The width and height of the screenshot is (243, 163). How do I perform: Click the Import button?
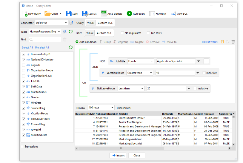(118, 156)
